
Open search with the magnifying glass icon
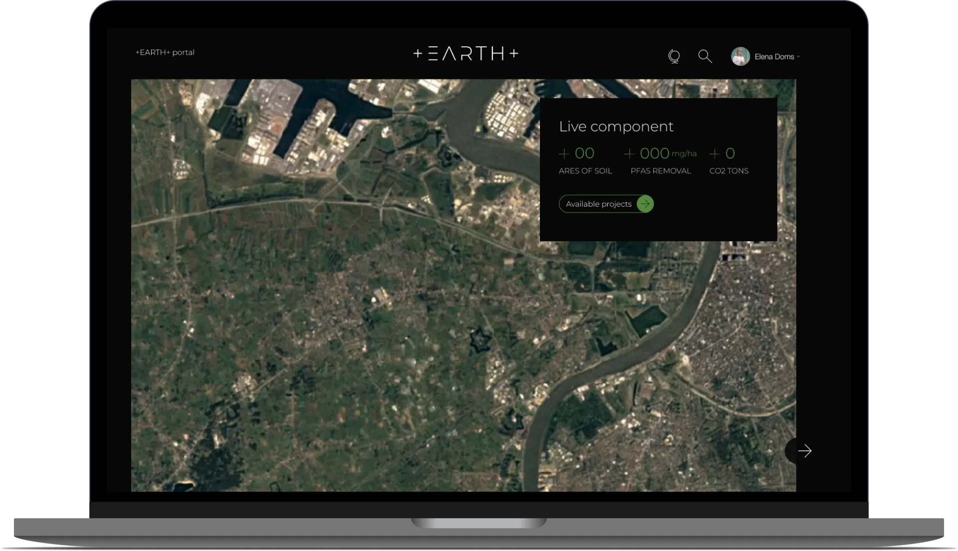point(705,56)
